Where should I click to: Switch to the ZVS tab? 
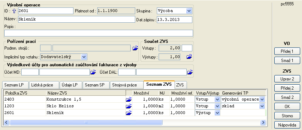181,85
